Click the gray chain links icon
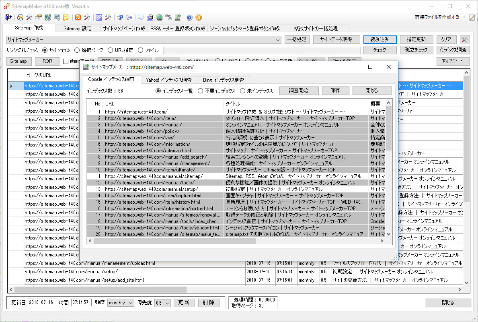Screen dimensions: 478x322 pos(168,17)
